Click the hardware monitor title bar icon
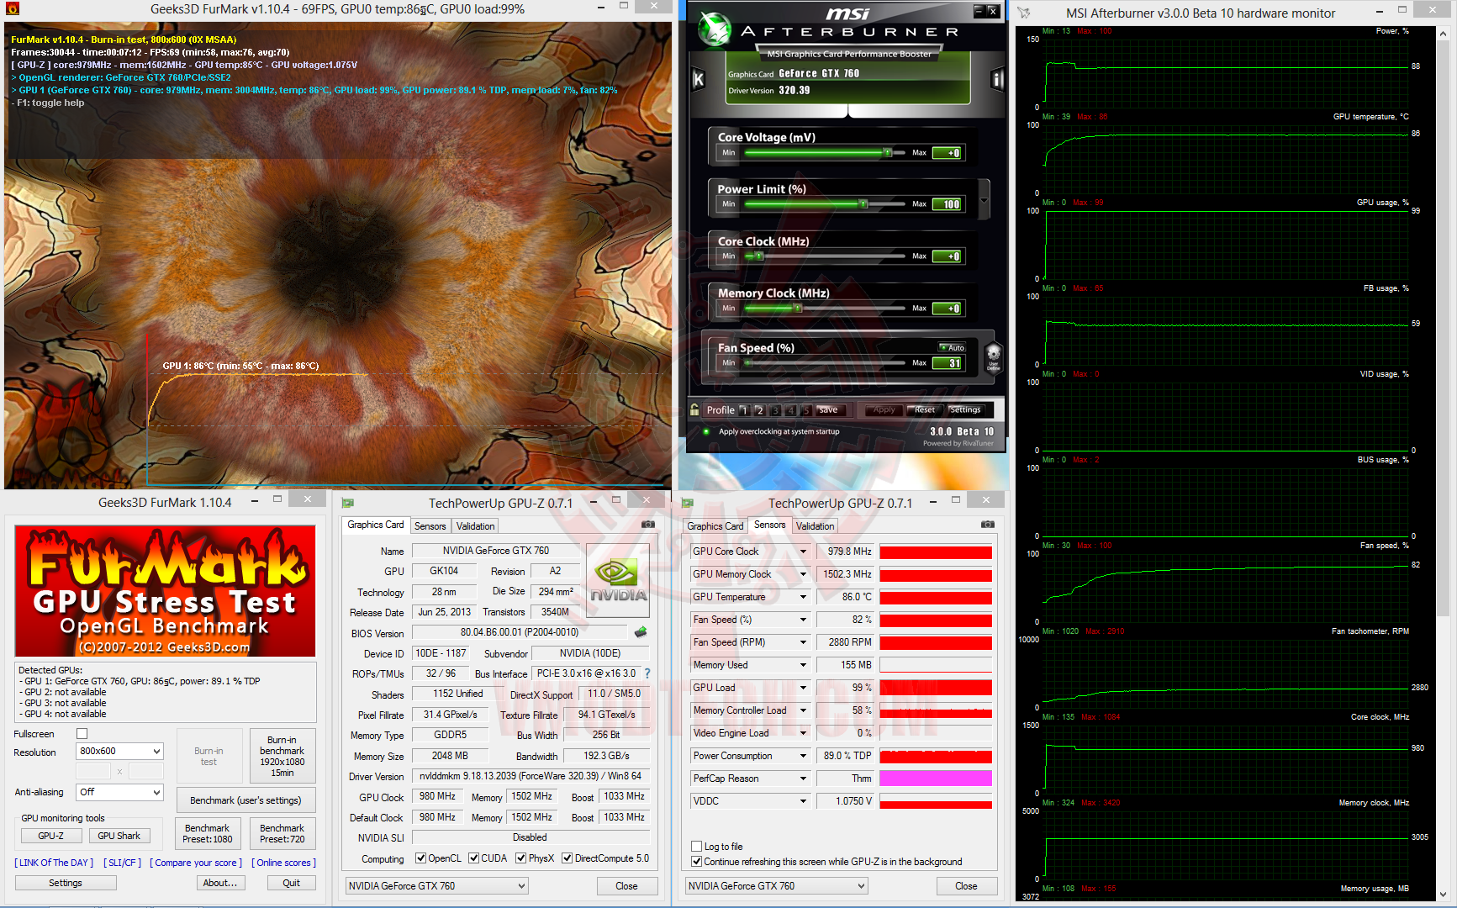Image resolution: width=1457 pixels, height=908 pixels. pos(1024,13)
